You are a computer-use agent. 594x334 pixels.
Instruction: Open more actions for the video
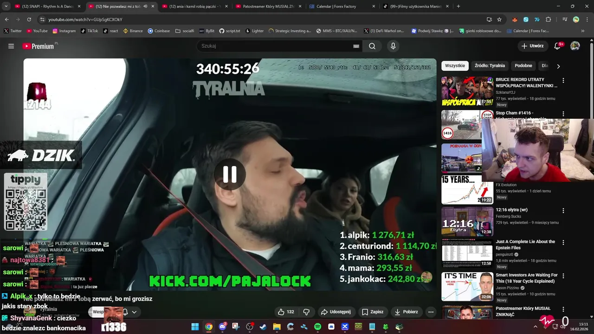pyautogui.click(x=431, y=312)
